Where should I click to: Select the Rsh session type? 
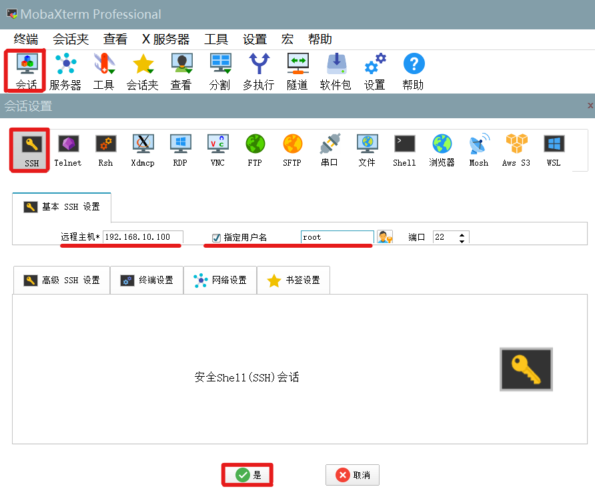(105, 150)
